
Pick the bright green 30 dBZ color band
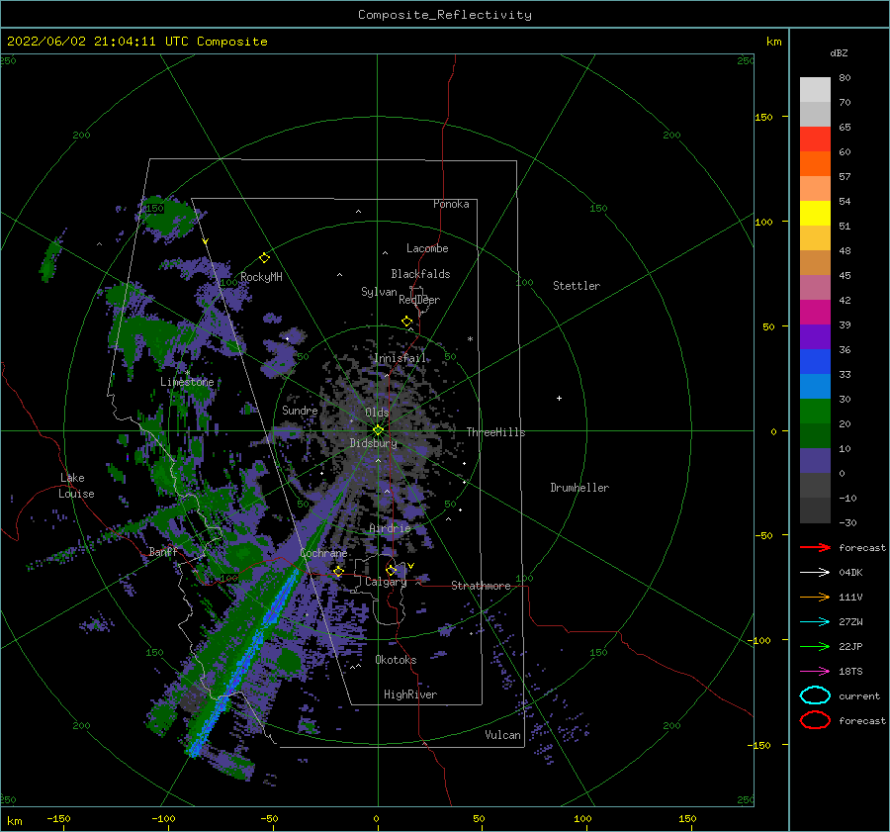(815, 412)
